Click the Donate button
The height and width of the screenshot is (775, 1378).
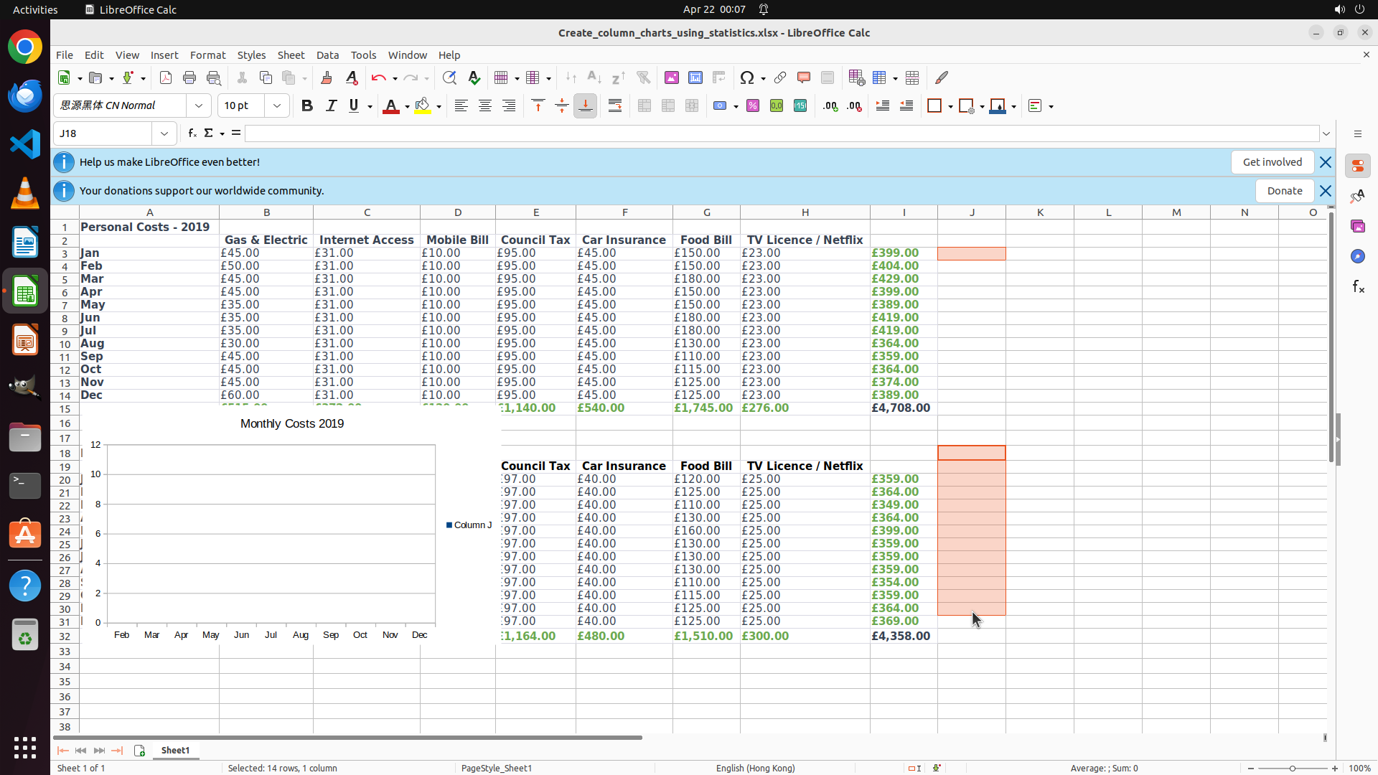pos(1284,191)
